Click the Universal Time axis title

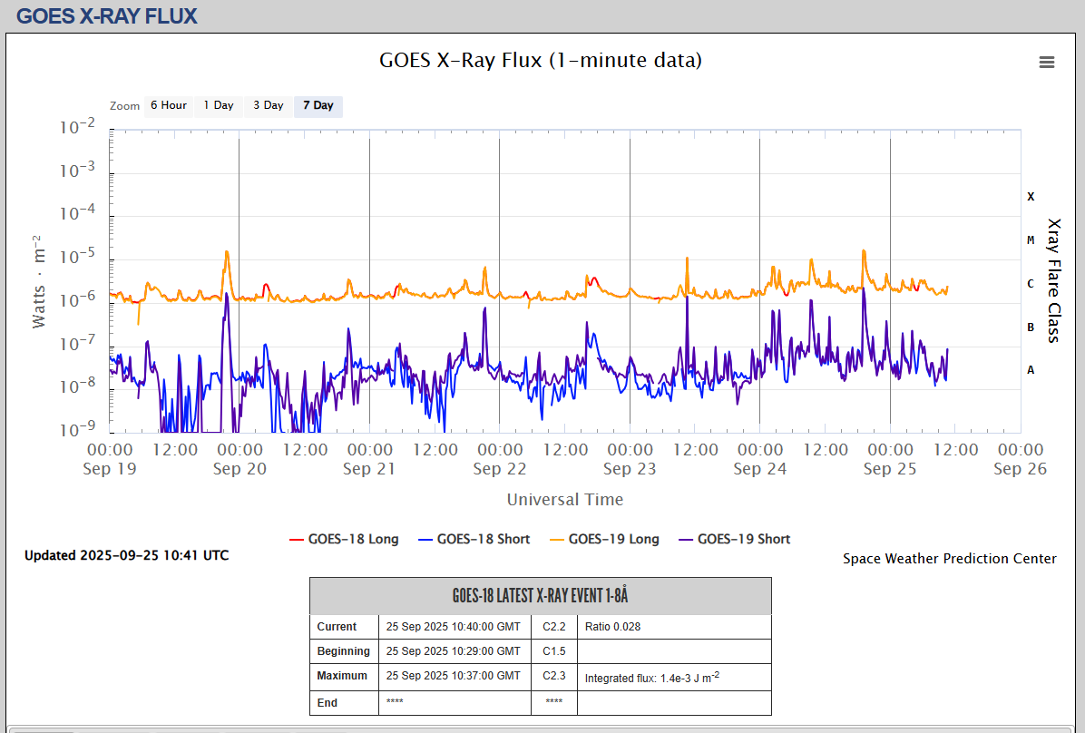[x=564, y=500]
